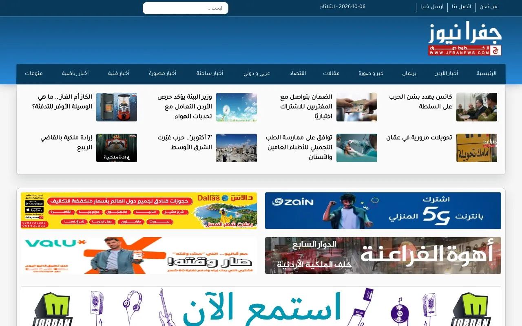The image size is (522, 326).
Task: Open the خبر و صورة section
Action: point(371,74)
